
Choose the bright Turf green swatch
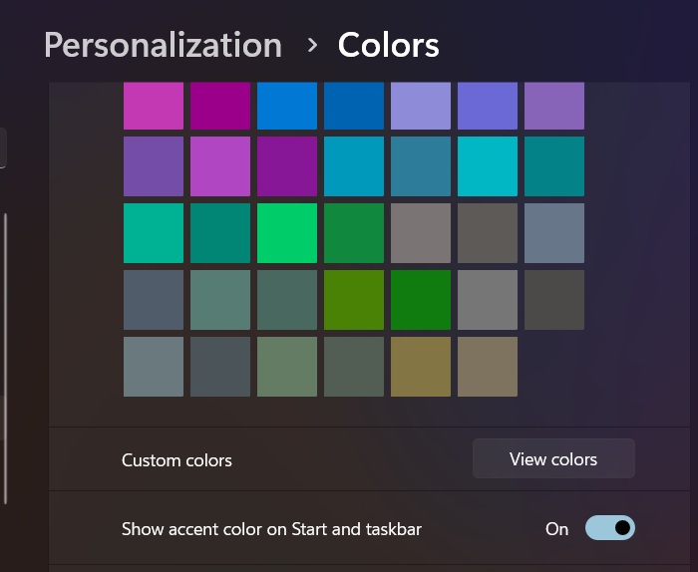click(x=287, y=233)
